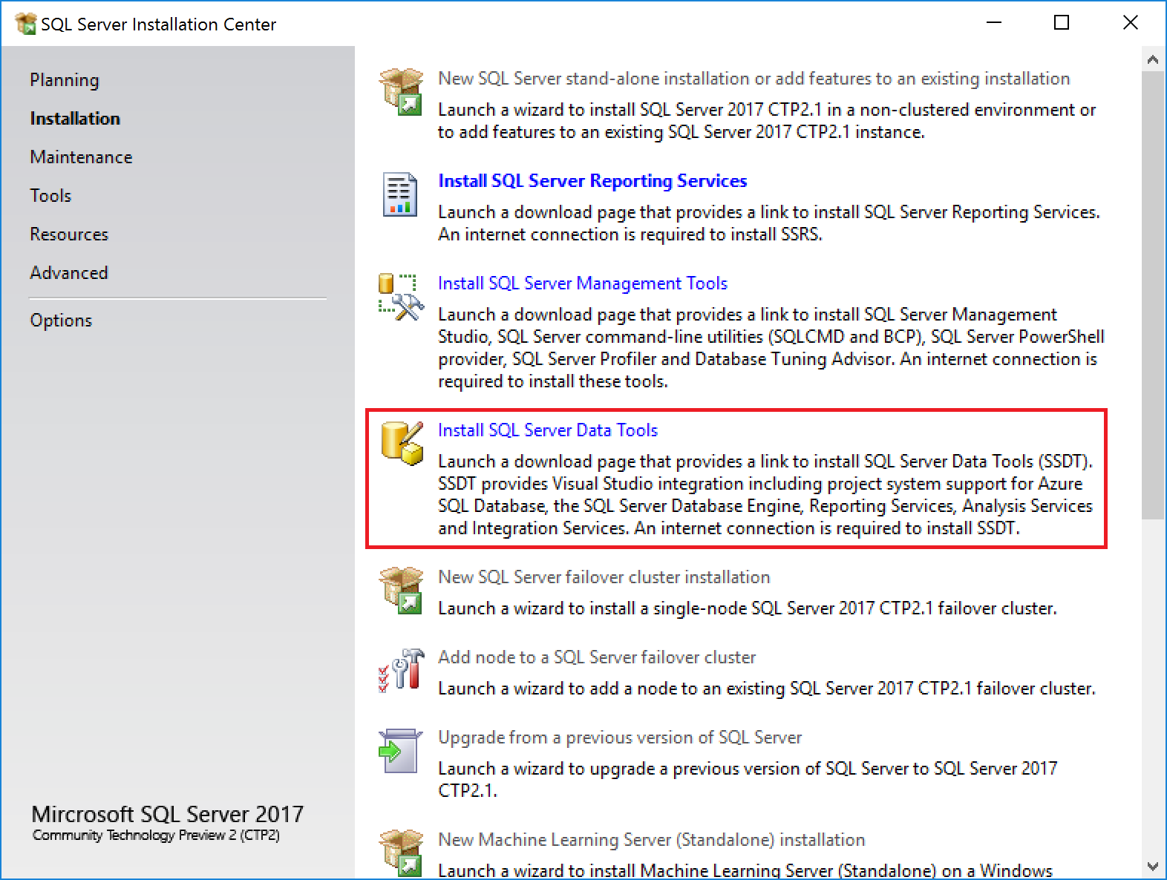Click the Add node wrench icon

tap(401, 671)
